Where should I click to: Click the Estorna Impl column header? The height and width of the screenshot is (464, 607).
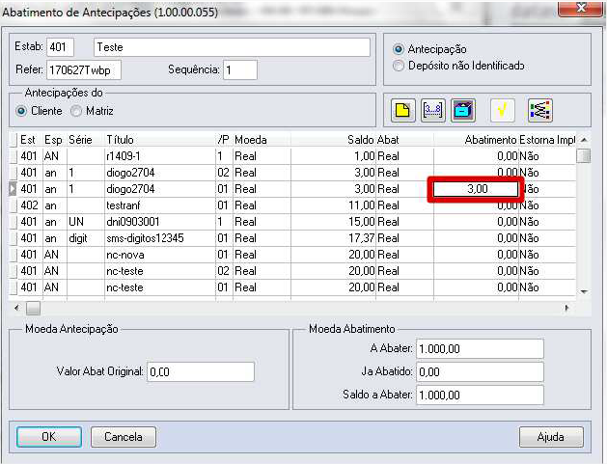[x=547, y=140]
